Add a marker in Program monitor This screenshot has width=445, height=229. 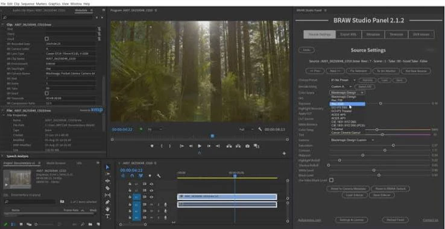(x=152, y=146)
